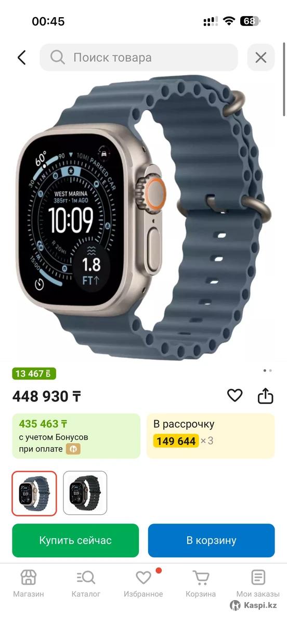Screen dimensions: 287x624
Task: Tap the Kaspi bonus badge icon
Action: [x=73, y=449]
